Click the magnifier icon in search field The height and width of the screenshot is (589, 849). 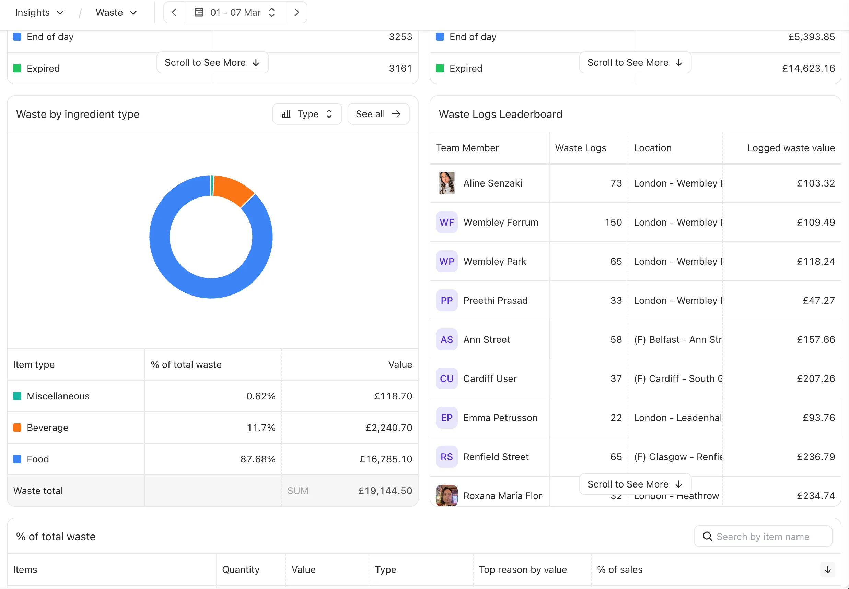coord(708,536)
